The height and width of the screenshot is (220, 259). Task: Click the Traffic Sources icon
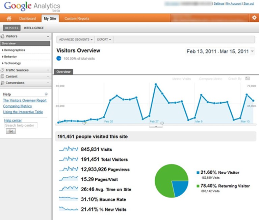tap(2, 70)
